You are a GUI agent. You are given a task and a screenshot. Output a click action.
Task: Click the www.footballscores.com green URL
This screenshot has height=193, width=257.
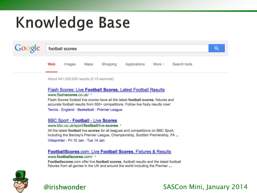(x=70, y=157)
